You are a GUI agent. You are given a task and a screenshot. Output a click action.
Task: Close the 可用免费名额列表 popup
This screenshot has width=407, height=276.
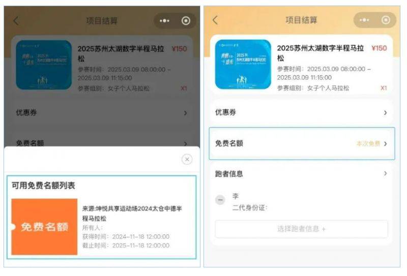[187, 159]
